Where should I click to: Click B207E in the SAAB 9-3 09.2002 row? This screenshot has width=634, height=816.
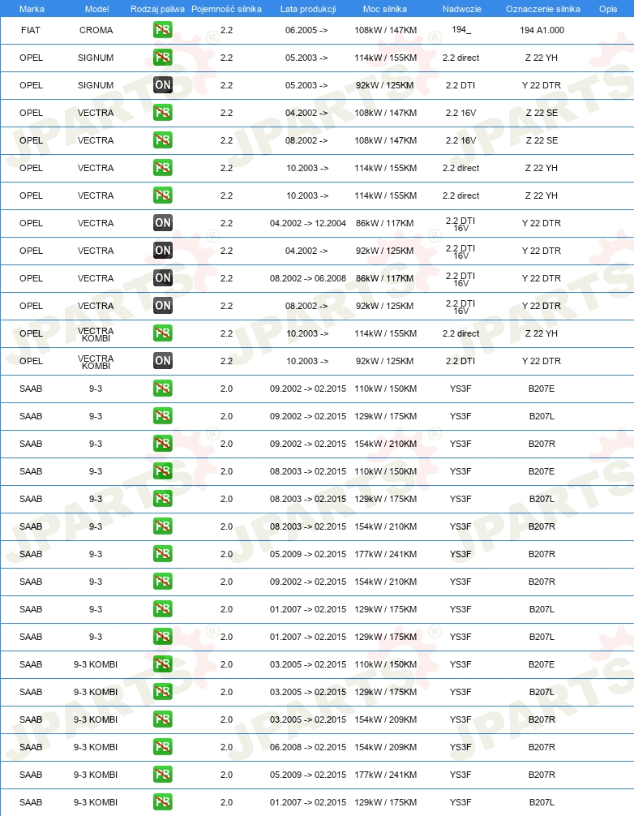click(542, 389)
